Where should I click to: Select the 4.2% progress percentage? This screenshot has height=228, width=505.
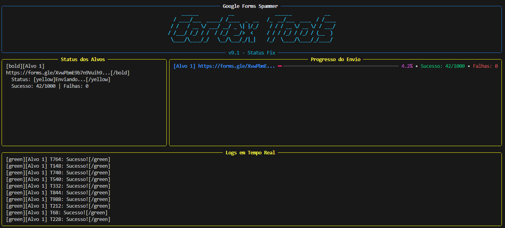(407, 66)
